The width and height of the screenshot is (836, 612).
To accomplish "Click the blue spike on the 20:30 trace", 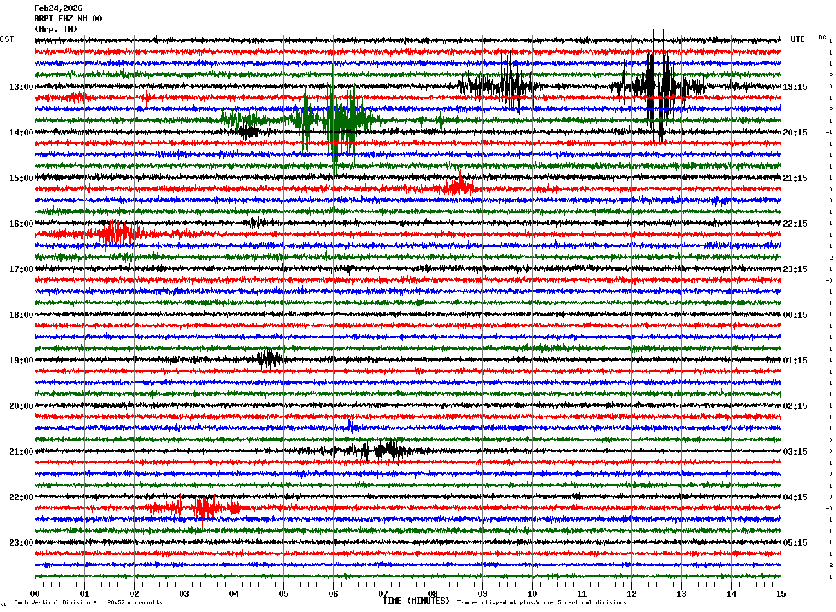I will tap(350, 427).
